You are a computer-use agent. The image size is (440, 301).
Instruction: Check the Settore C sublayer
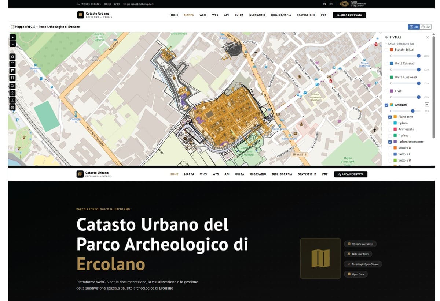[390, 154]
